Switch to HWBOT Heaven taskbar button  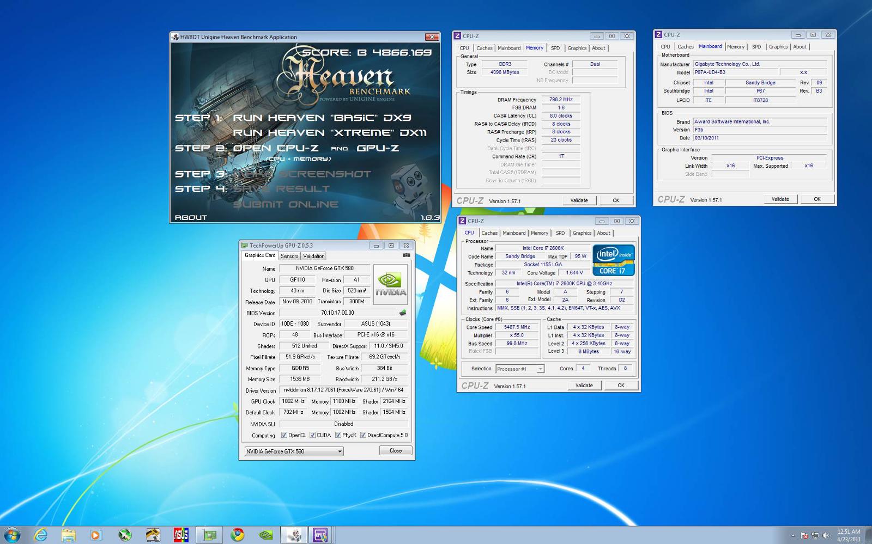(294, 535)
